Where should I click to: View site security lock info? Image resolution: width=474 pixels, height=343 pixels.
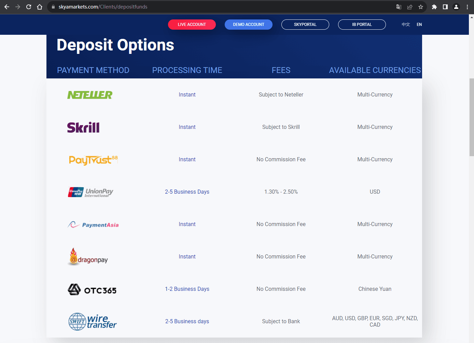53,7
